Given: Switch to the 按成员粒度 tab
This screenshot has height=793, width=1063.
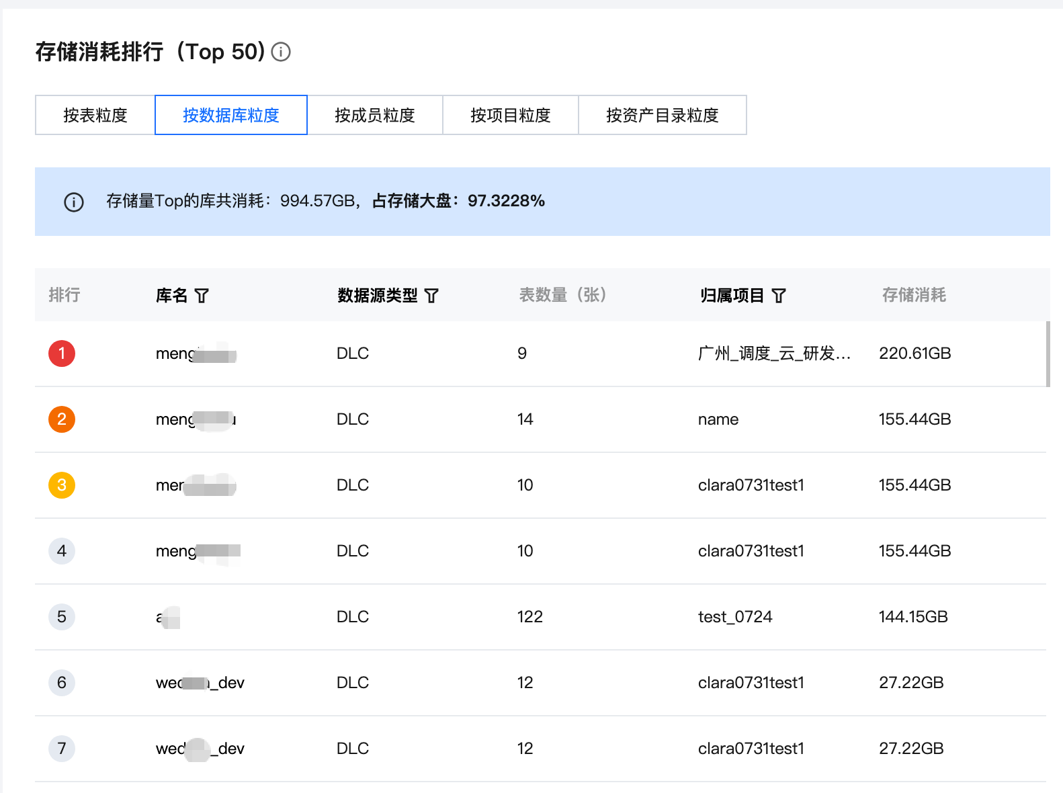Looking at the screenshot, I should pos(375,115).
